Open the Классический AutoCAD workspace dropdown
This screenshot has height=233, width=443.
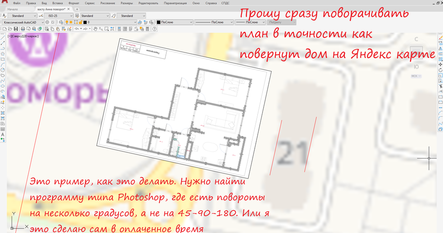(x=23, y=22)
